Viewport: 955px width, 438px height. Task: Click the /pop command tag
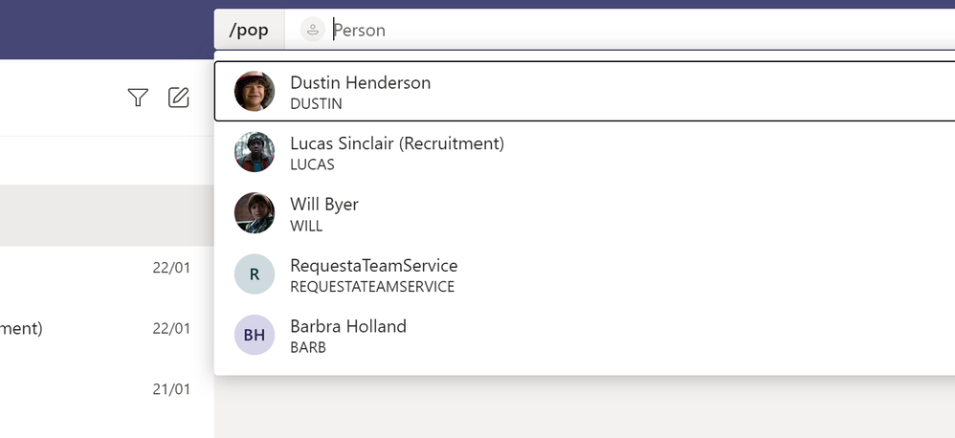click(249, 30)
